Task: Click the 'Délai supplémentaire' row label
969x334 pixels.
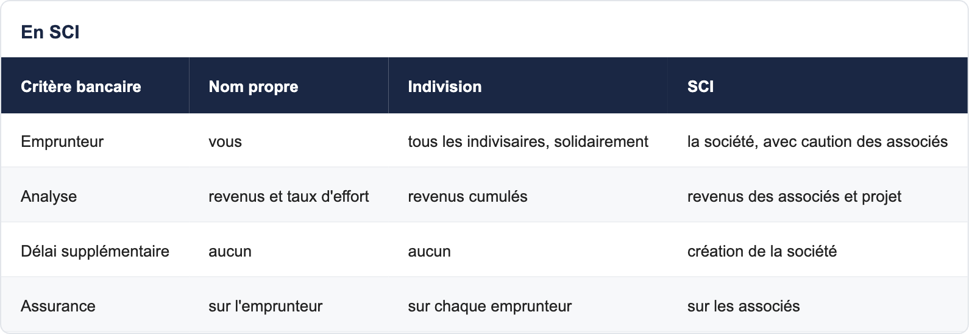Action: (95, 251)
